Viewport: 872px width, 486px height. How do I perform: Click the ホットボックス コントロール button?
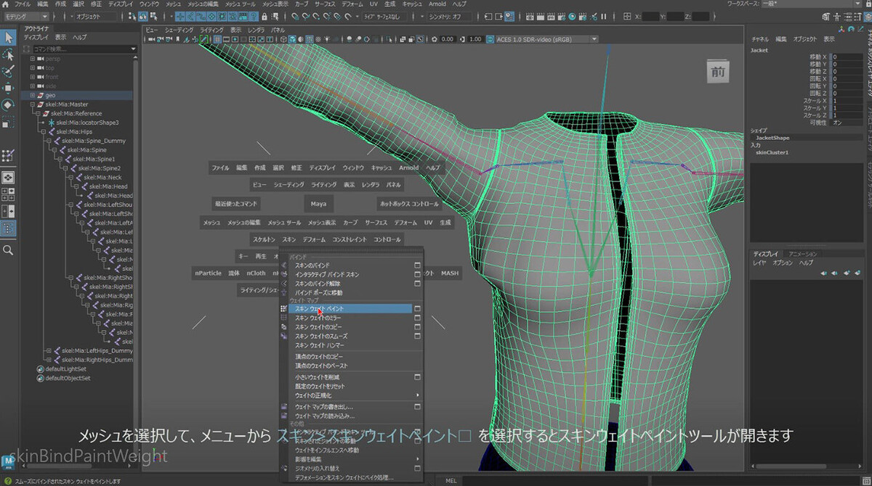pos(410,204)
